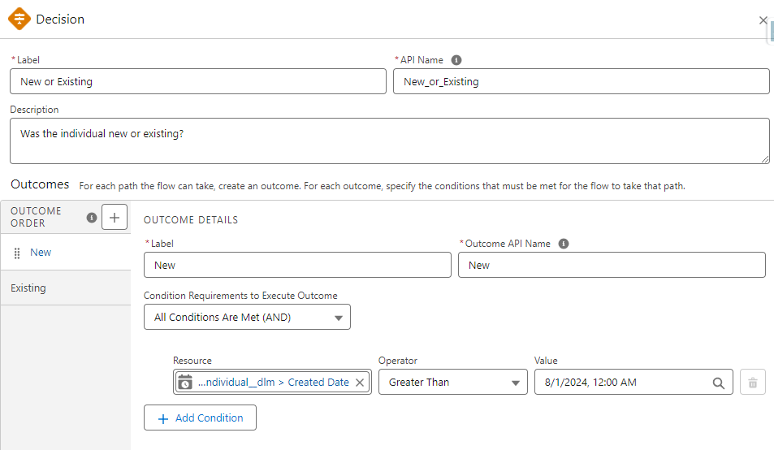
Task: Open the Resource combo box with Created Date
Action: point(273,382)
